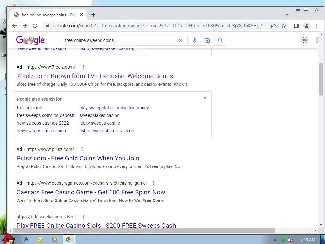Open Pulsz.com Free Gold Coins link
This screenshot has width=325, height=244.
pyautogui.click(x=78, y=158)
